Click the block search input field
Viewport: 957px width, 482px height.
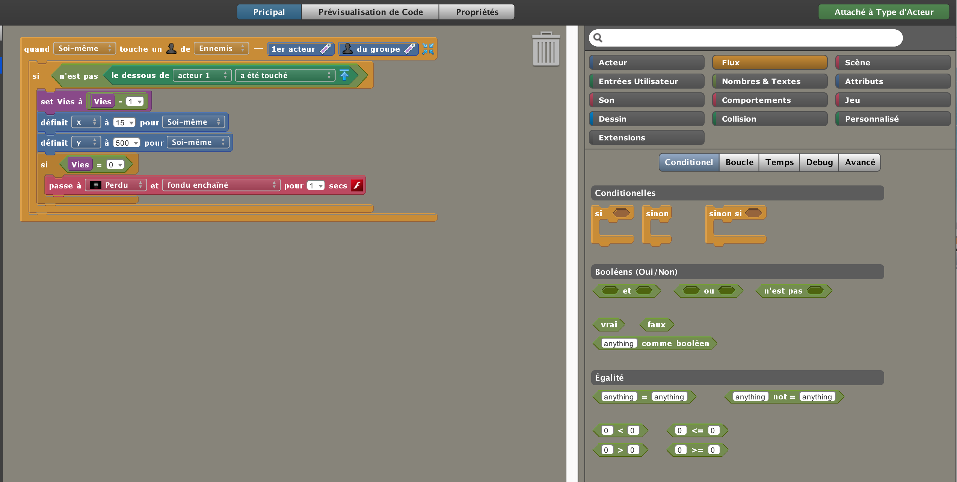click(x=746, y=38)
